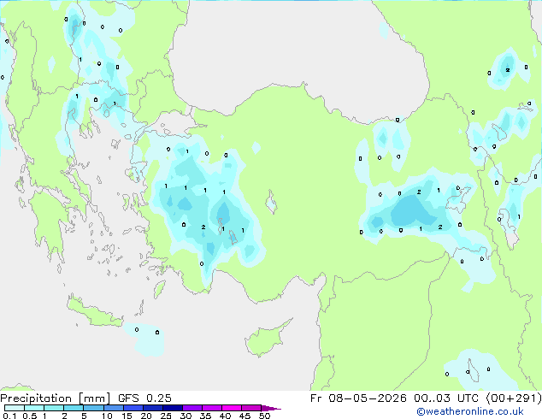This screenshot has width=542, height=419.
Task: Click the '45' legend scale label
Action: (x=244, y=416)
